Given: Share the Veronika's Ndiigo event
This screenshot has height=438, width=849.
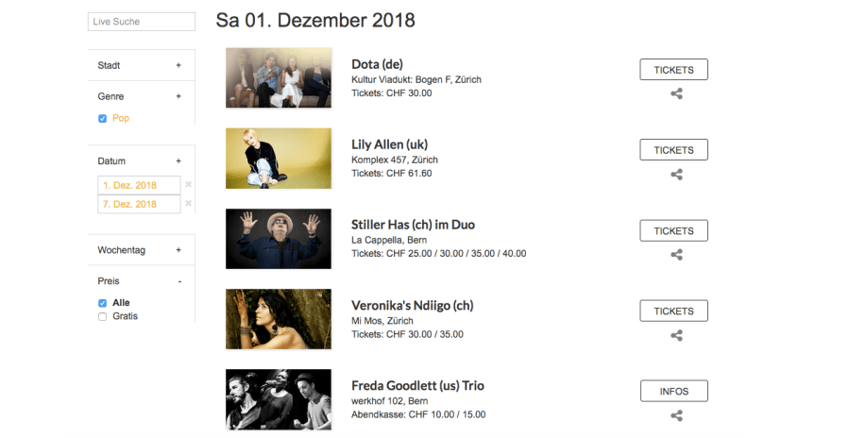Looking at the screenshot, I should pos(676,335).
